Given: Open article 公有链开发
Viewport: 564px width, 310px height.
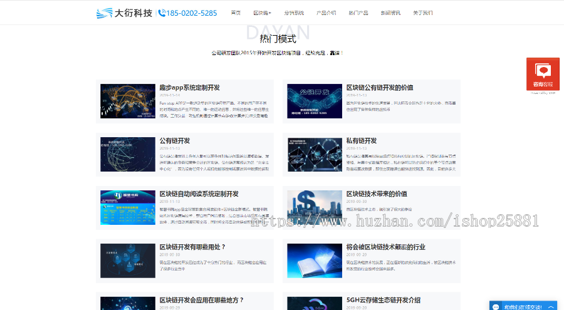Looking at the screenshot, I should 175,141.
